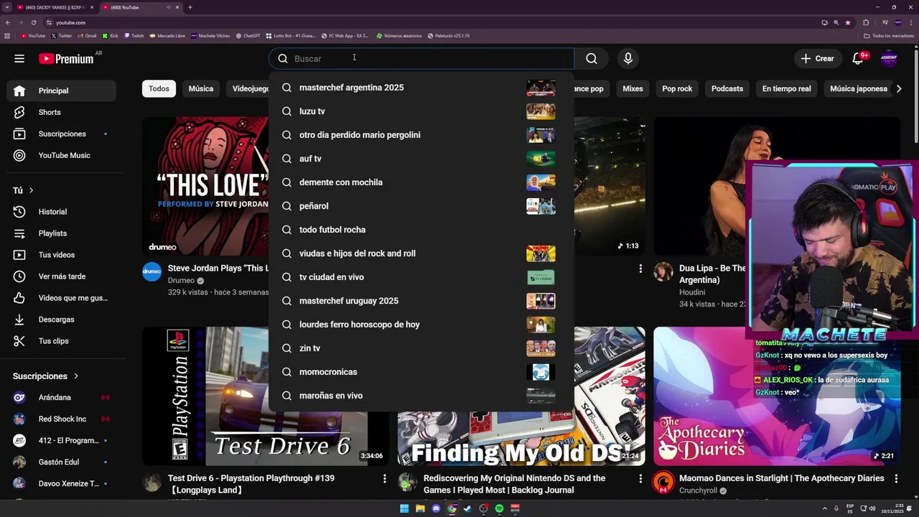Open Discord from the taskbar
Screen dimensions: 919x517
click(x=436, y=508)
